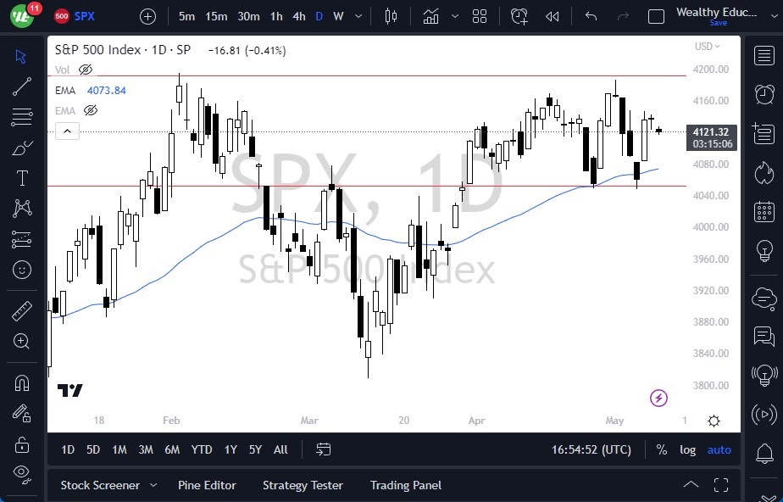
Task: Add a symbol to compare
Action: [147, 16]
